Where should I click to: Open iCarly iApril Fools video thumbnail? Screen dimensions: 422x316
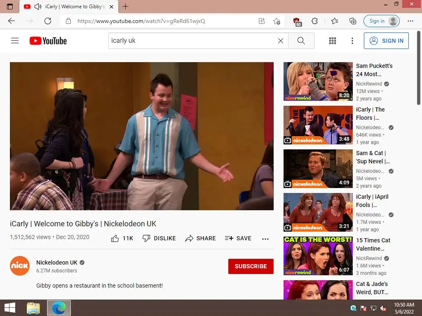(x=318, y=212)
